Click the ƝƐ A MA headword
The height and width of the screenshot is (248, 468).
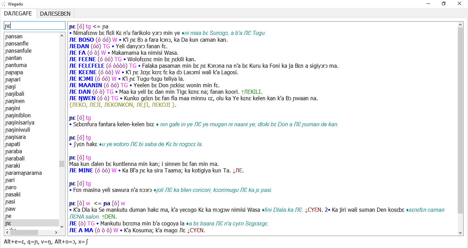coord(81,230)
